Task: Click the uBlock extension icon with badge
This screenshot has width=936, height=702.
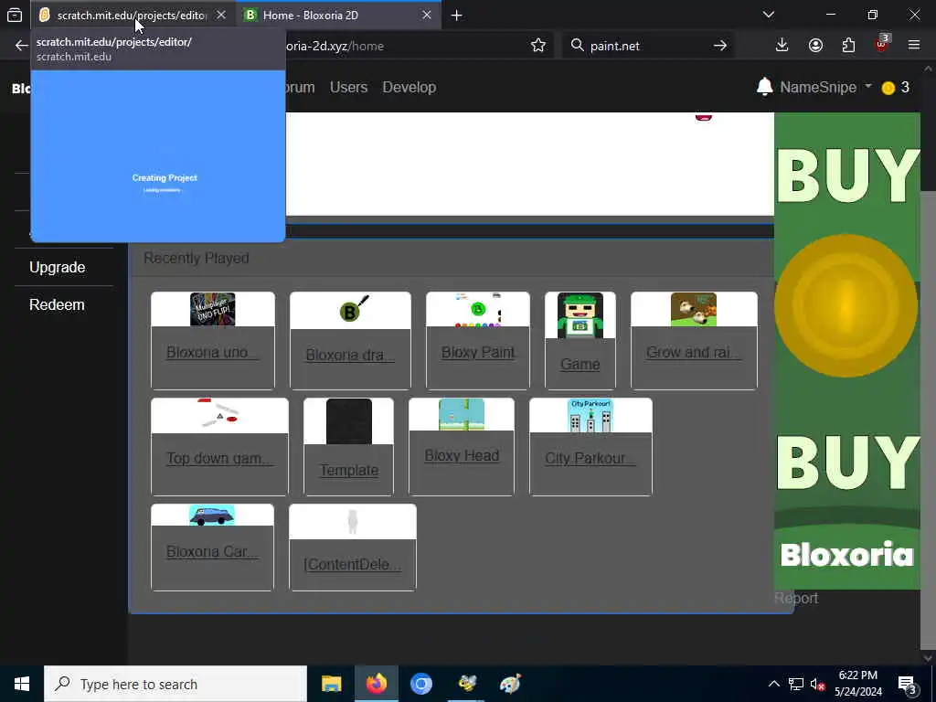Action: point(882,44)
